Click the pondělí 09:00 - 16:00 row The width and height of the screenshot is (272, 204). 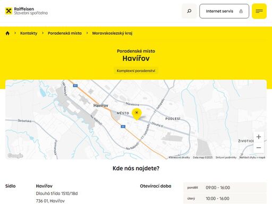point(225,188)
